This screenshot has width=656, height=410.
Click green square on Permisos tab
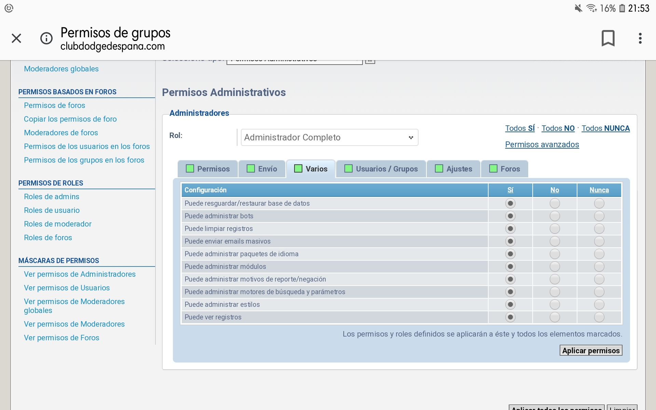(x=190, y=168)
